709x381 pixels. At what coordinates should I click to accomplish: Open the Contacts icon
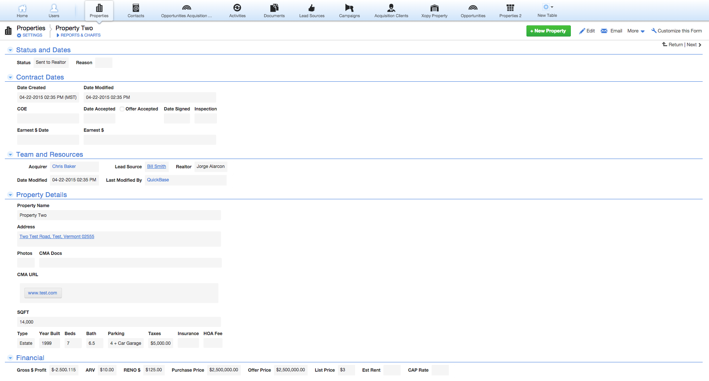(136, 8)
